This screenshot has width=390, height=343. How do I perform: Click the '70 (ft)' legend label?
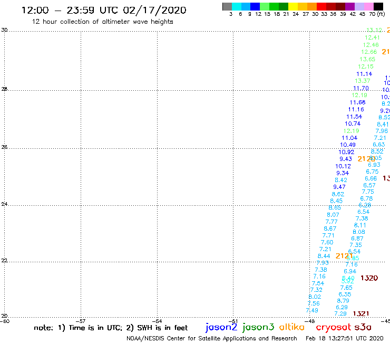(377, 14)
